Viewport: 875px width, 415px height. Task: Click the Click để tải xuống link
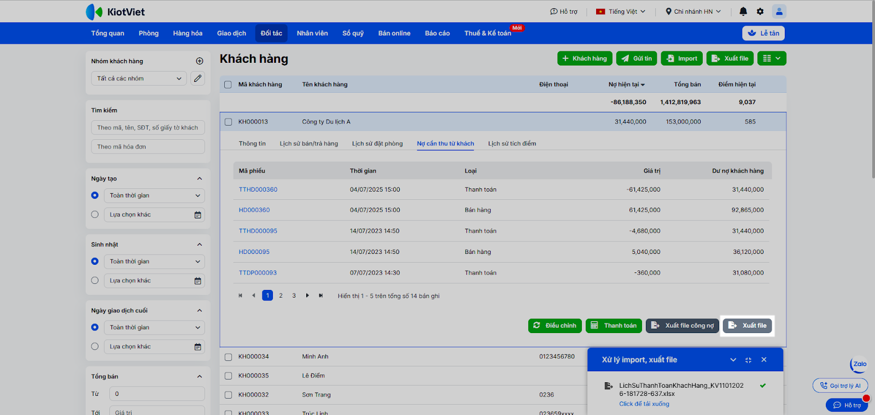tap(644, 404)
